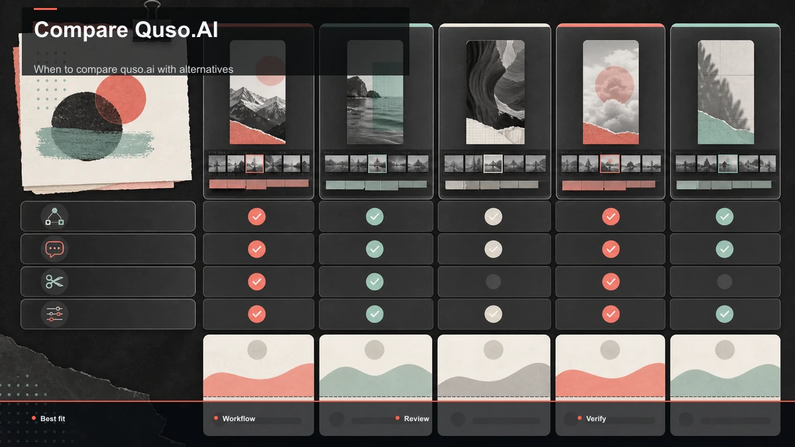
Task: Click the canyon column beige checkmark in the chat bubble row
Action: click(x=493, y=249)
